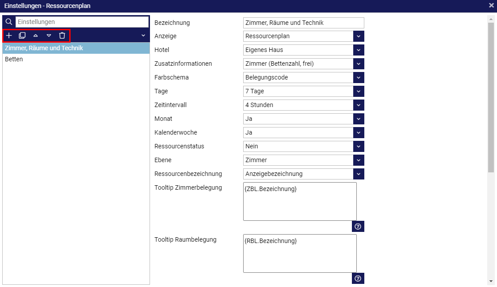Move selected setting up with arrow icon
The image size is (497, 287).
pyautogui.click(x=35, y=36)
